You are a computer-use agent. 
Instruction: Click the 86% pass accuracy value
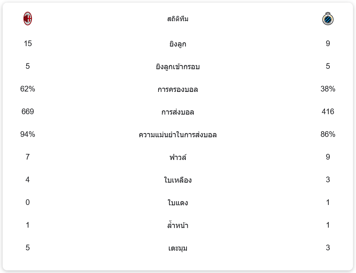(x=328, y=134)
